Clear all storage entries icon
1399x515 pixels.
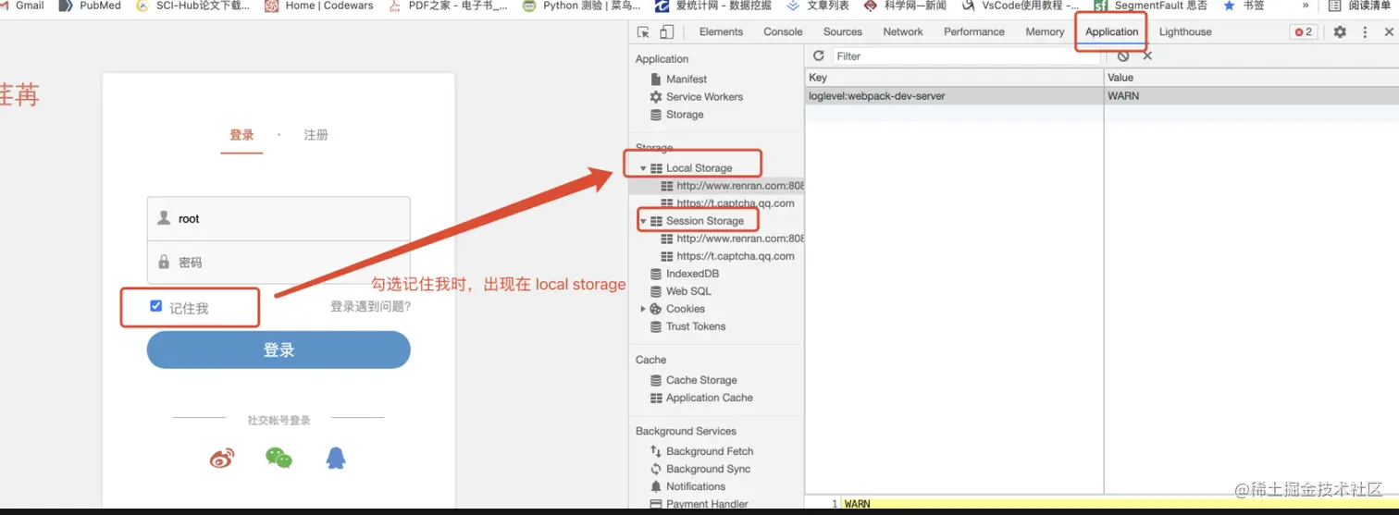tap(1123, 56)
